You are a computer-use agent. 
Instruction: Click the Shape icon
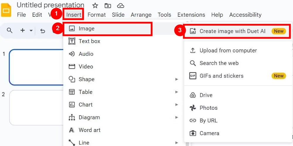click(72, 79)
